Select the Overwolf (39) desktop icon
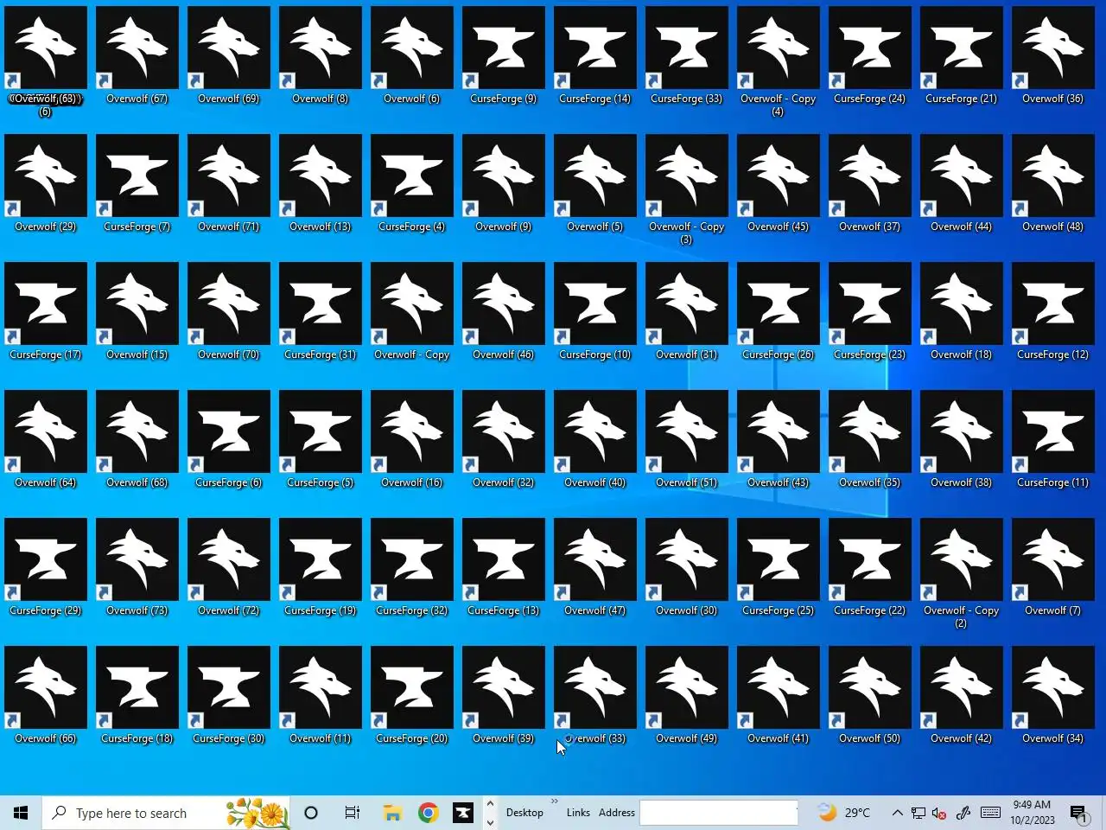 click(x=504, y=696)
